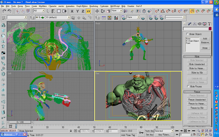Click the Hide by Name button
The height and width of the screenshot is (137, 219).
click(197, 68)
